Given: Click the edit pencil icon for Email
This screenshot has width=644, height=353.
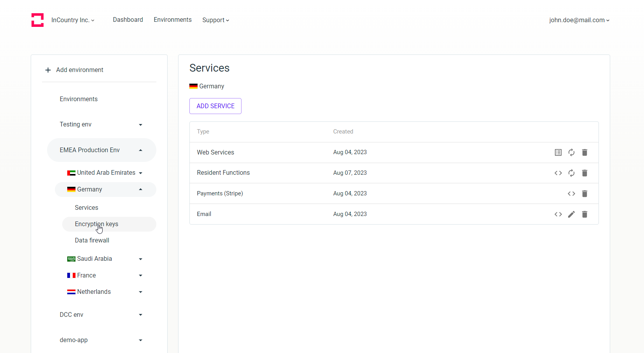Looking at the screenshot, I should (x=571, y=214).
